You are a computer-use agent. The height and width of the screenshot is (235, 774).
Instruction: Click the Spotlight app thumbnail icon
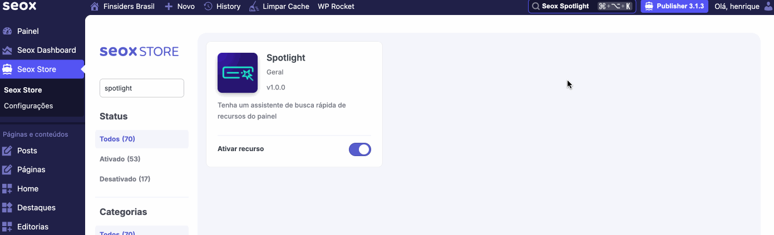click(x=238, y=73)
